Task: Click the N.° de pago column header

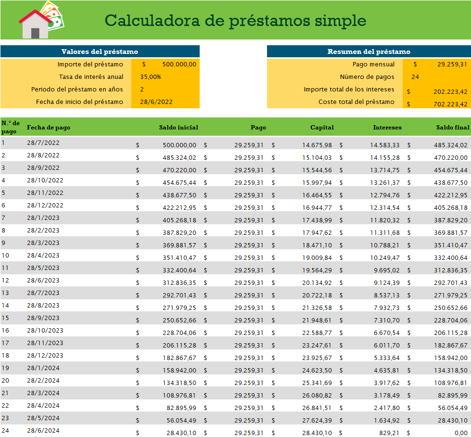Action: click(x=11, y=127)
